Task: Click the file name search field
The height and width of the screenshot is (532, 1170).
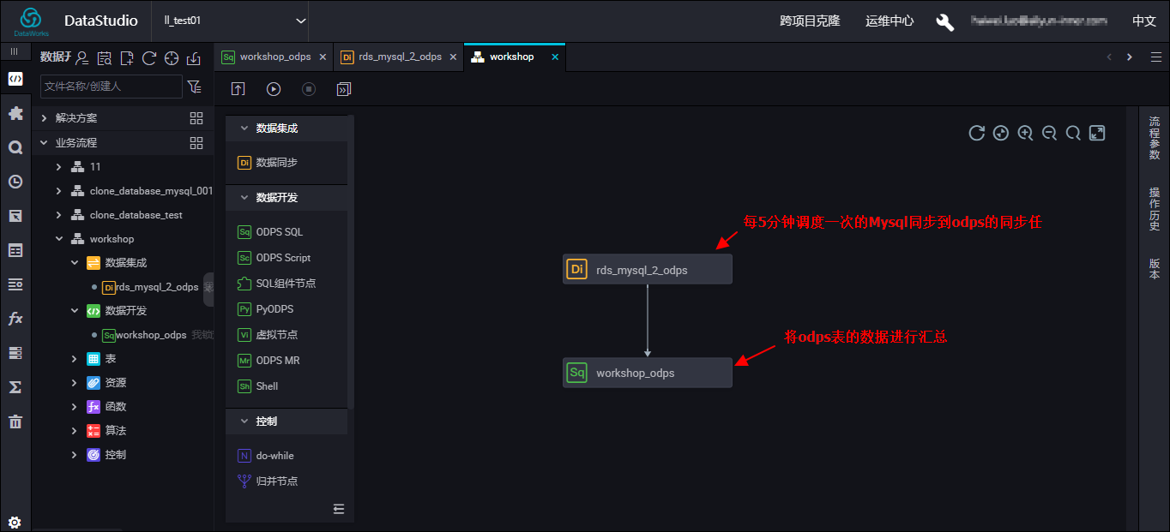Action: pos(111,87)
